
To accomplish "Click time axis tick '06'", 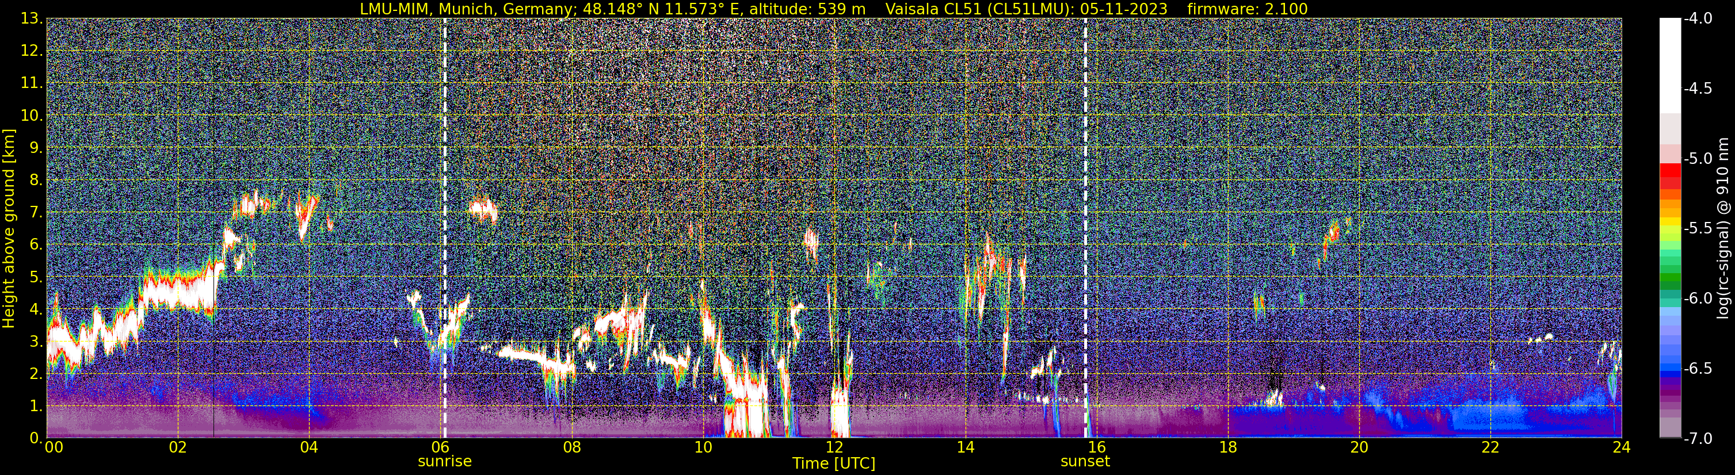I will point(440,448).
